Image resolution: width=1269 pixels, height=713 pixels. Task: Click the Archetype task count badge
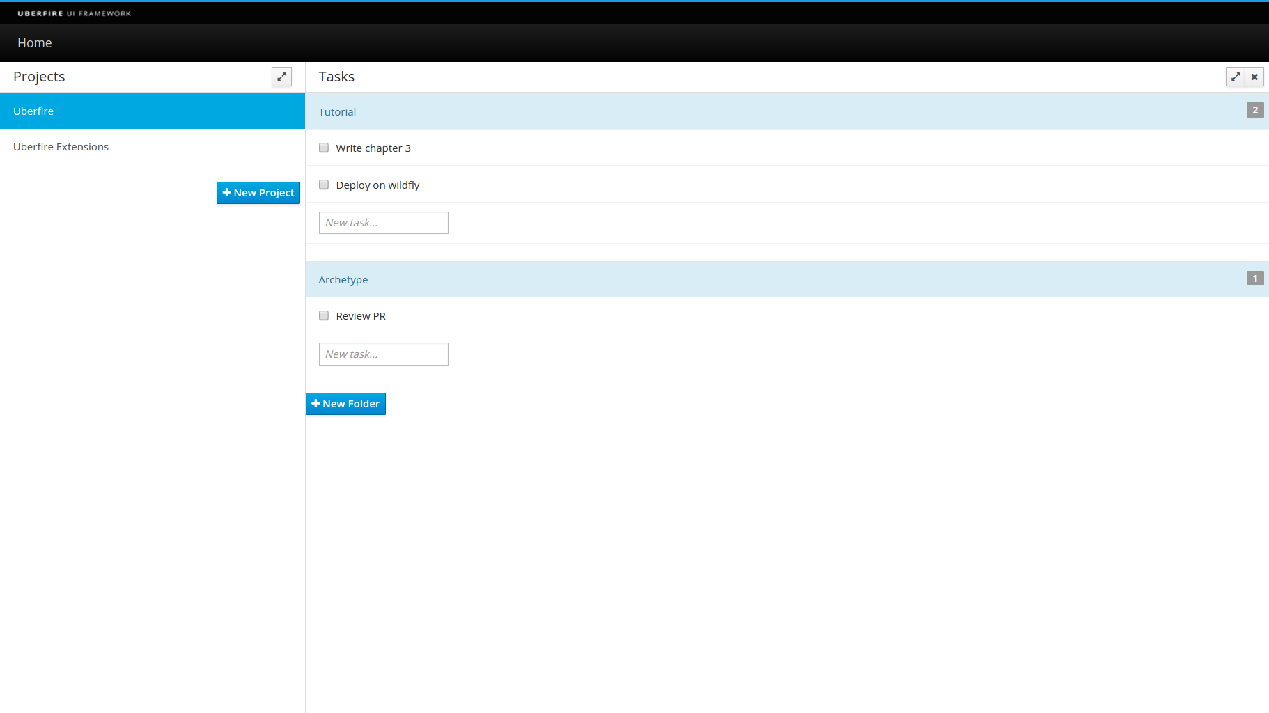[x=1255, y=279]
